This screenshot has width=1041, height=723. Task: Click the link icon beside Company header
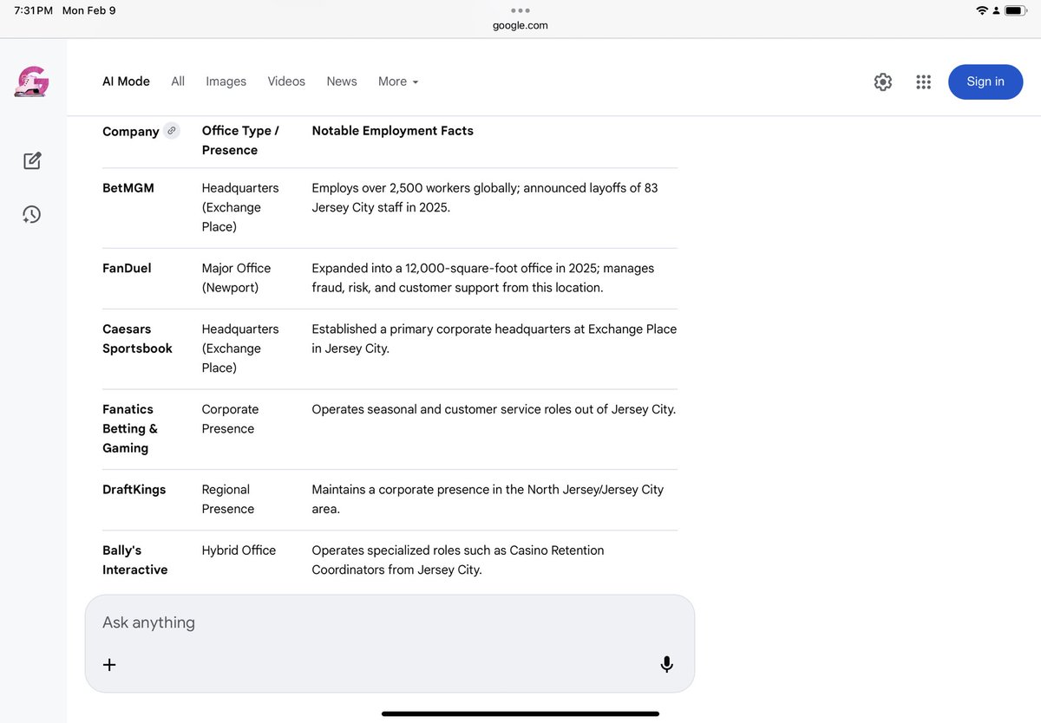[172, 131]
